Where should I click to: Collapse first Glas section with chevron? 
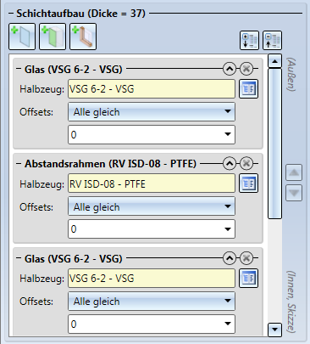point(230,69)
